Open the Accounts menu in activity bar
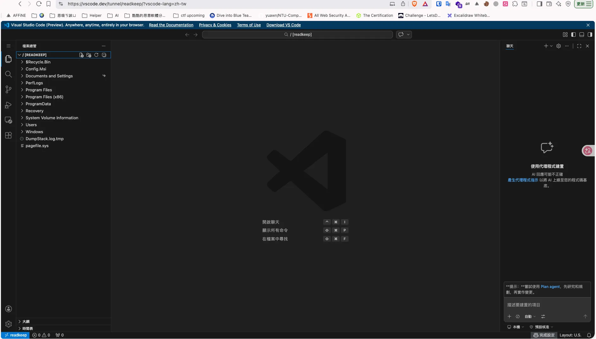Viewport: 596px width, 339px height. tap(9, 309)
